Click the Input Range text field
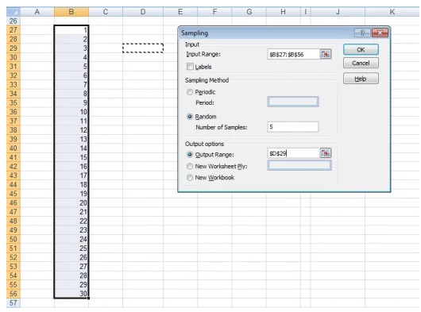421x312 pixels. (293, 54)
